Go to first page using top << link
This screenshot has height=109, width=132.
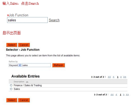pyautogui.click(x=109, y=77)
